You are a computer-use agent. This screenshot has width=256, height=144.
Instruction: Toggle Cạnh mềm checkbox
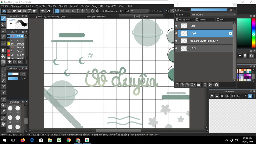(x=152, y=11)
